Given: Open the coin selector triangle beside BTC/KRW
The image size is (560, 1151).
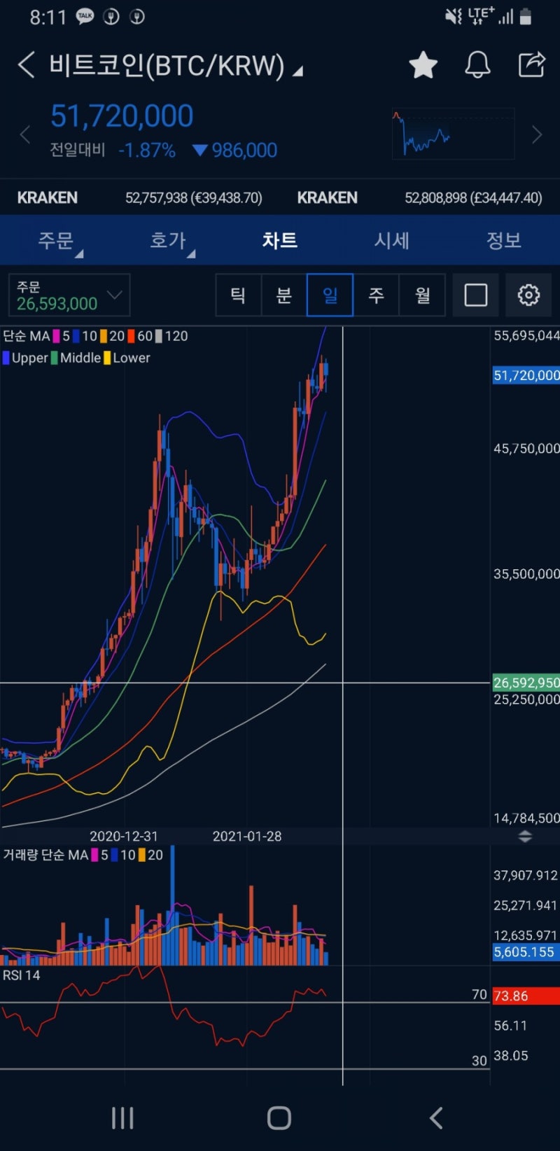Looking at the screenshot, I should tap(297, 71).
